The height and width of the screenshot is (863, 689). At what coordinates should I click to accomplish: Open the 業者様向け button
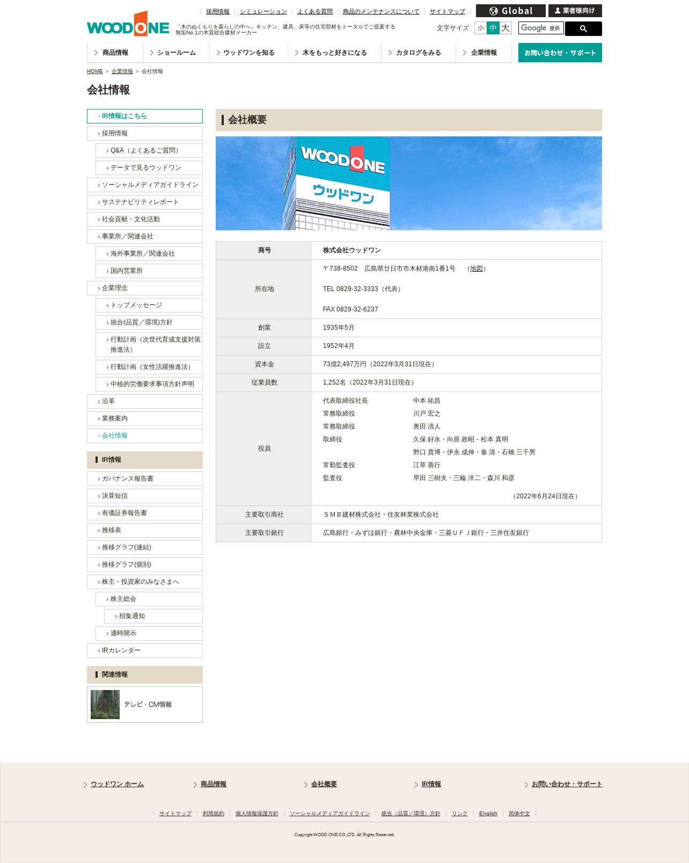(575, 11)
